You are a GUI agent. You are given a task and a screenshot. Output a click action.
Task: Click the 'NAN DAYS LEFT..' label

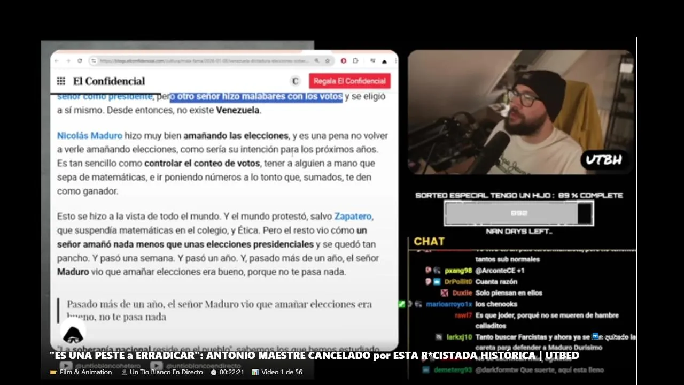519,232
